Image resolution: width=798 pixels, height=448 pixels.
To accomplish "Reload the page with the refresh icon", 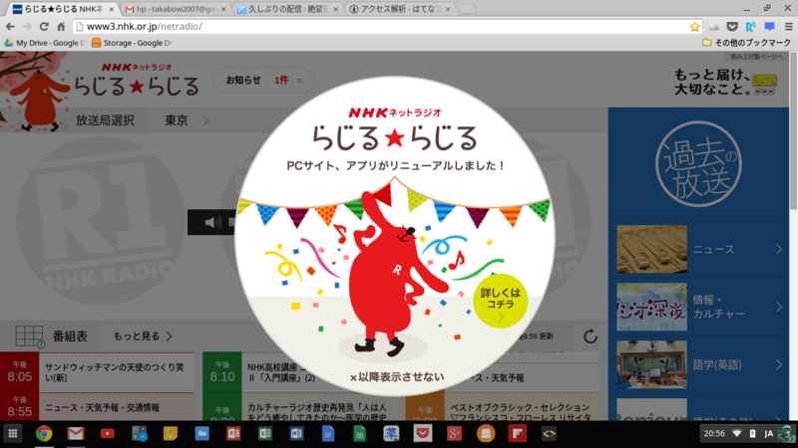I will (x=44, y=27).
